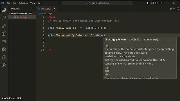Run the PHP file with play button
This screenshot has height=101, width=180.
171,9
